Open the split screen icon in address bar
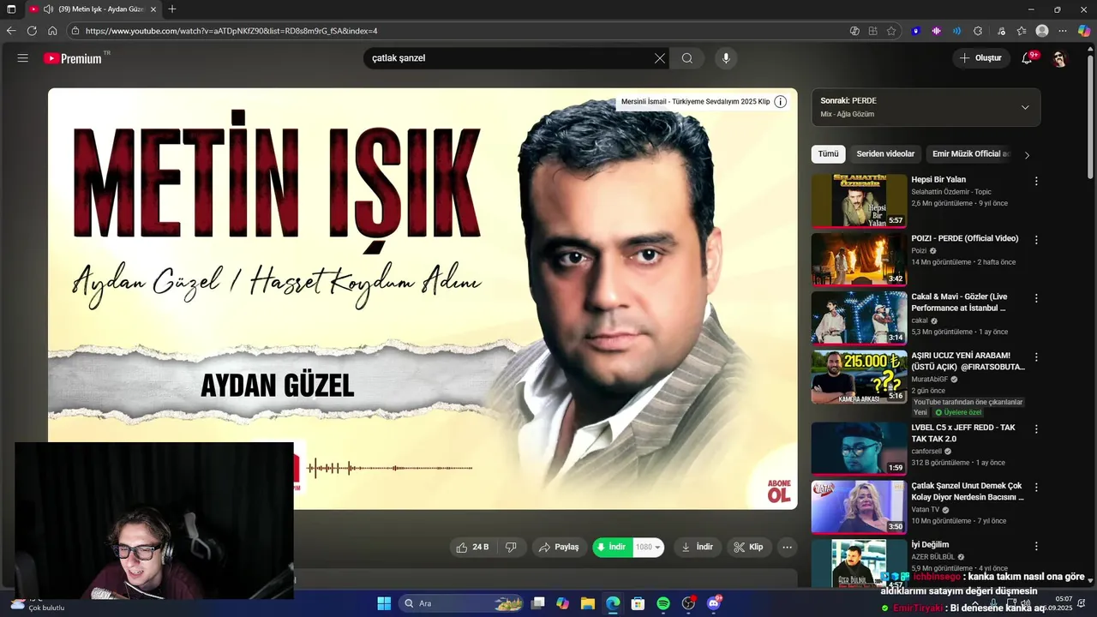This screenshot has height=617, width=1097. tap(872, 31)
